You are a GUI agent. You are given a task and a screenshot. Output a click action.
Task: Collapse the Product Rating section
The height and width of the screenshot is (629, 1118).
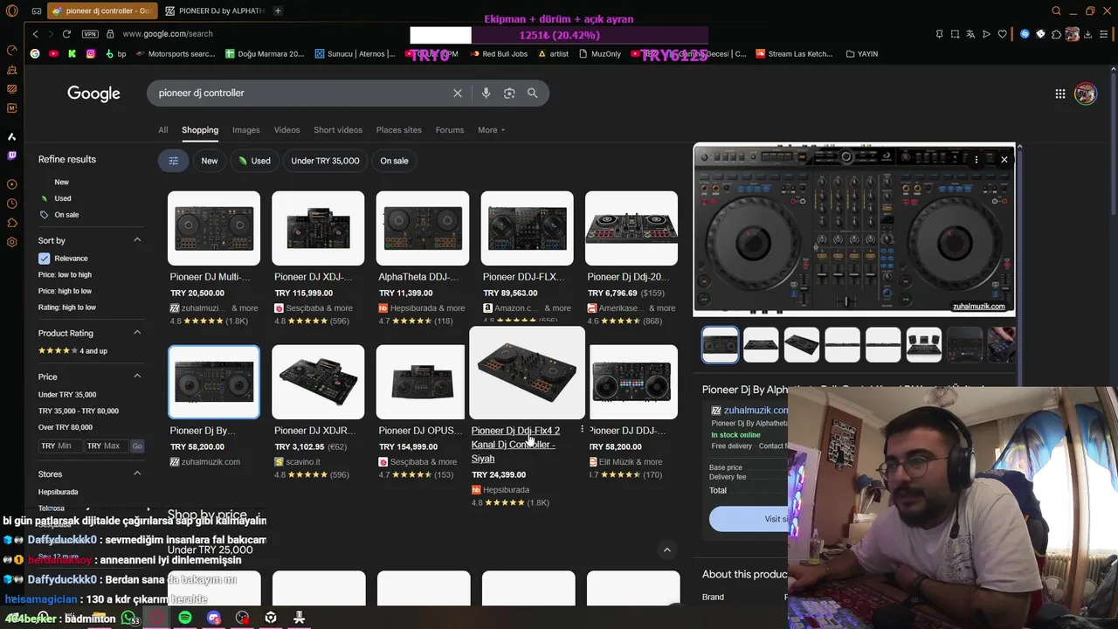tap(137, 333)
